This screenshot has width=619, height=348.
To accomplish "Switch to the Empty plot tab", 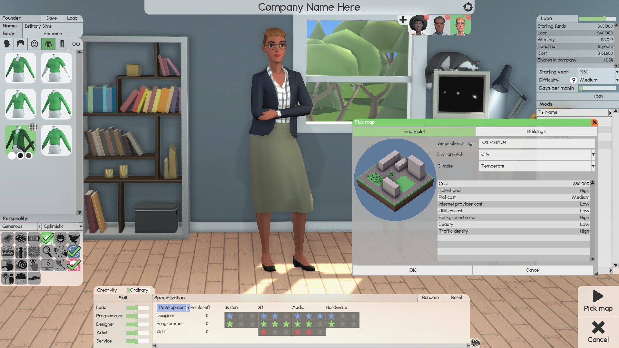I will [413, 131].
